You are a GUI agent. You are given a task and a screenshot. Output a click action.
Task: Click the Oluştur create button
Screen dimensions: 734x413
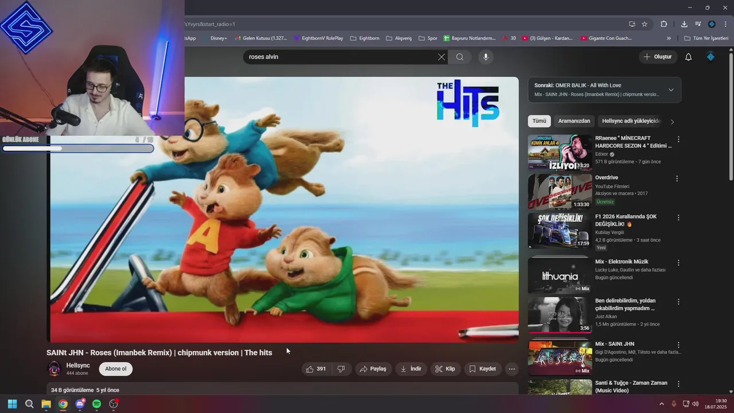coord(658,57)
